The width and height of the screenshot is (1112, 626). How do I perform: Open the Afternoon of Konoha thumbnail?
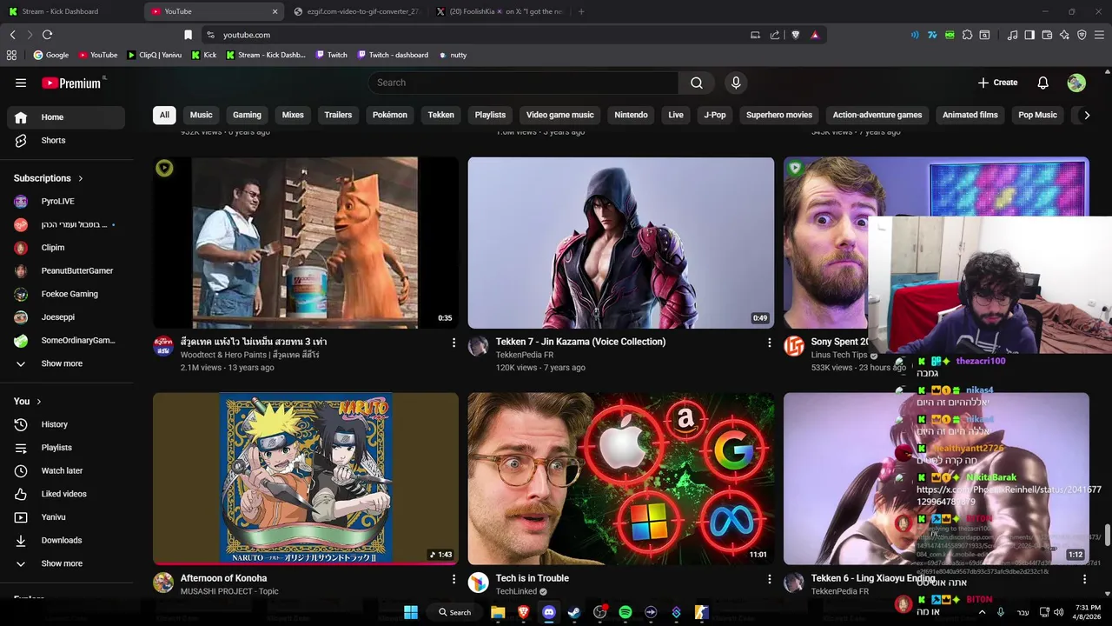click(x=306, y=479)
